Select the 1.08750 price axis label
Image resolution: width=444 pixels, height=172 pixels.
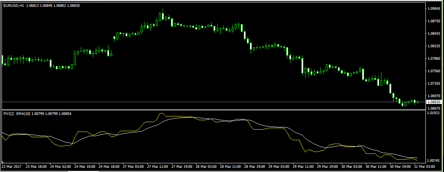[x=435, y=21]
